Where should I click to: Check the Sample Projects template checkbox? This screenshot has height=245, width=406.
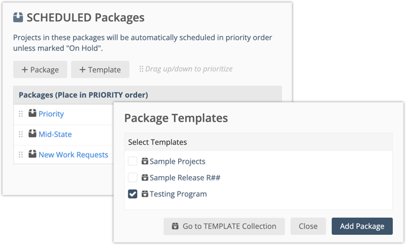[133, 161]
